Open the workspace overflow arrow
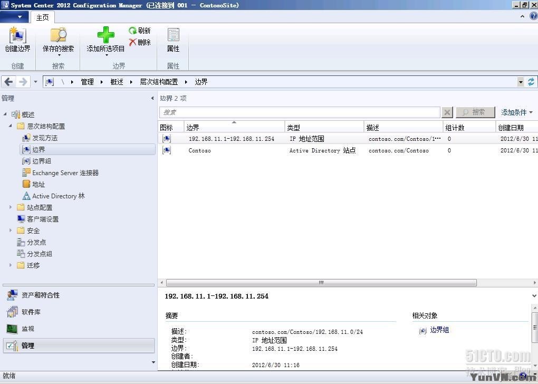 [x=153, y=362]
